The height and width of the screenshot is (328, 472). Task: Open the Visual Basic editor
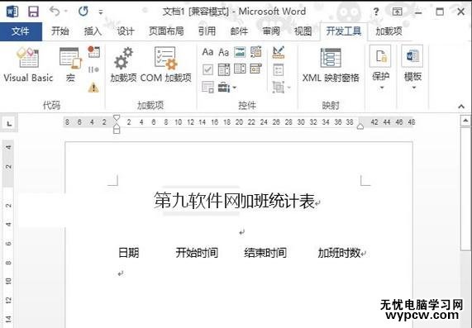click(x=28, y=64)
